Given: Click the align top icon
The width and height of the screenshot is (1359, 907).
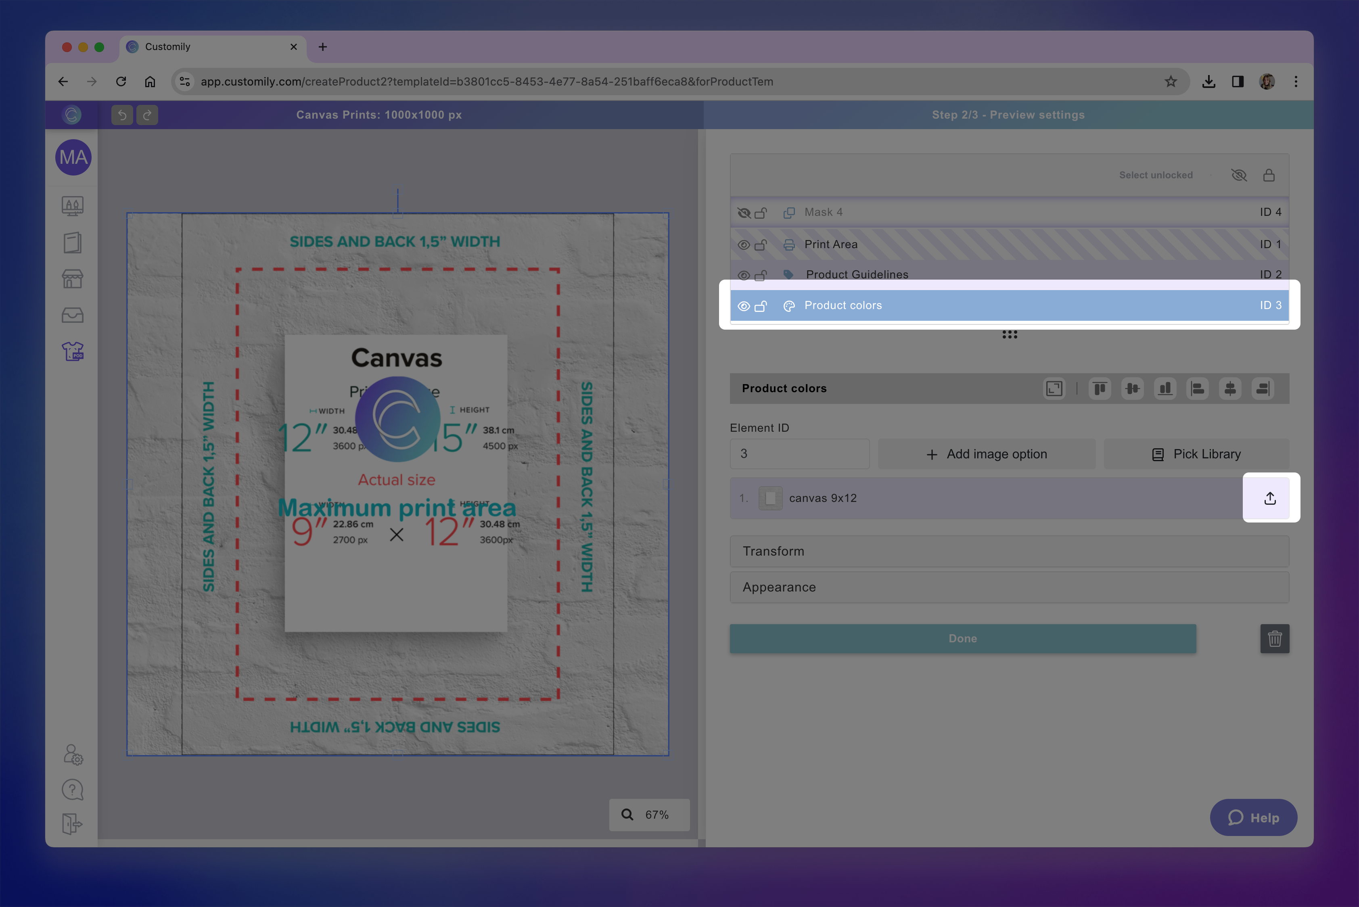Looking at the screenshot, I should pyautogui.click(x=1100, y=388).
